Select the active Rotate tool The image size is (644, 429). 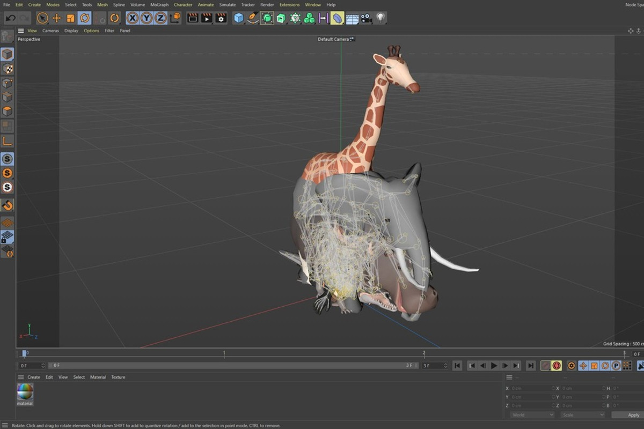point(84,18)
